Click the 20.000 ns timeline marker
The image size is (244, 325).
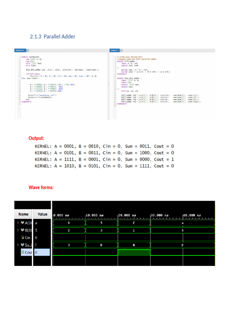pyautogui.click(x=127, y=215)
